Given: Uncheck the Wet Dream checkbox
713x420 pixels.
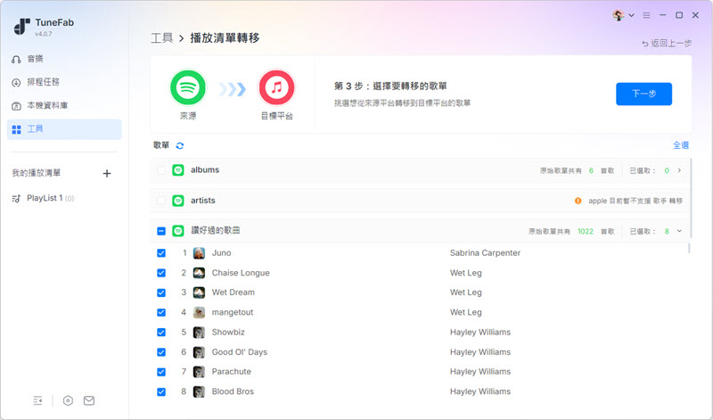Looking at the screenshot, I should click(x=161, y=292).
